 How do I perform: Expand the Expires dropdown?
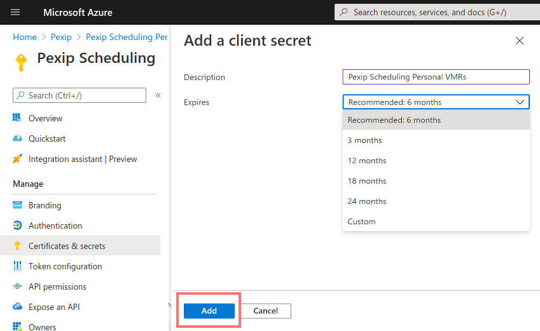tap(436, 102)
